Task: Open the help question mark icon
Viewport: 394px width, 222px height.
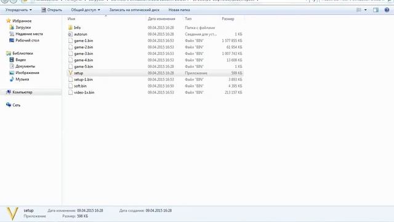Action: click(x=387, y=10)
